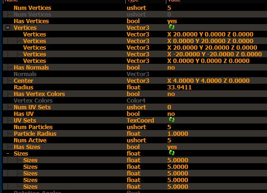Toggle Has Vertices value yes
This screenshot has width=267, height=193.
[172, 21]
